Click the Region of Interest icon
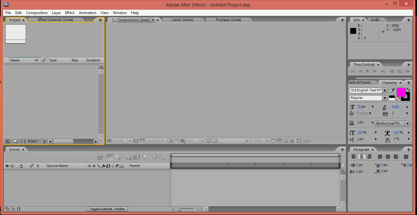417x215 pixels. (x=208, y=141)
